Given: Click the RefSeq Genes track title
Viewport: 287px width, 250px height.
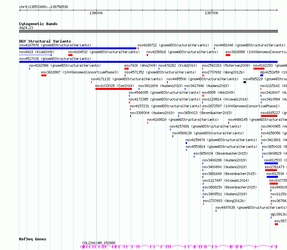Looking at the screenshot, I should (x=33, y=239).
